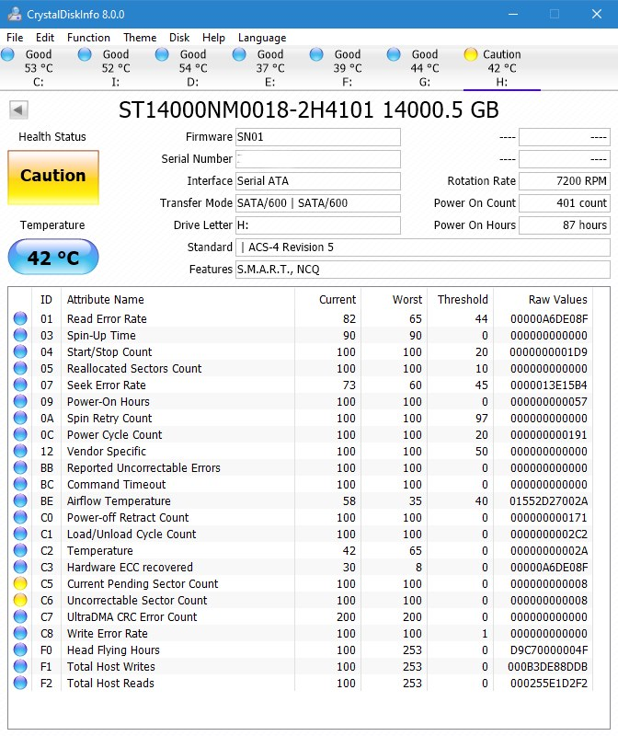Click the Threshold column header
Image resolution: width=618 pixels, height=736 pixels.
[463, 300]
